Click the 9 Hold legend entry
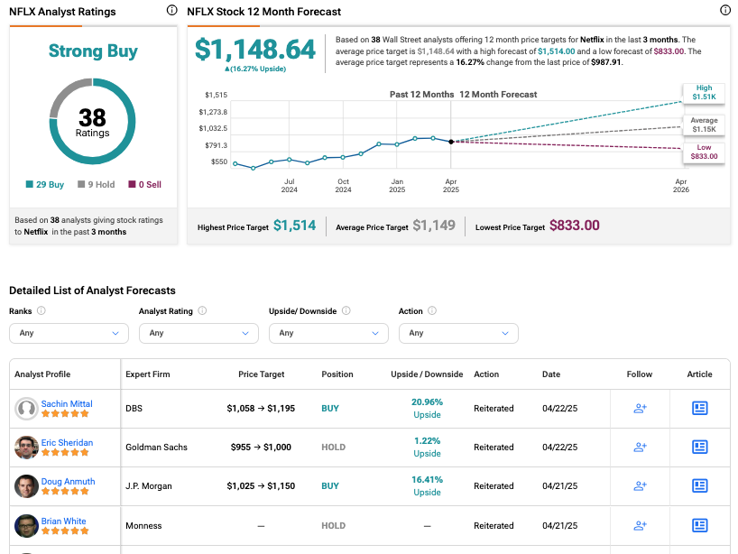 pyautogui.click(x=96, y=184)
